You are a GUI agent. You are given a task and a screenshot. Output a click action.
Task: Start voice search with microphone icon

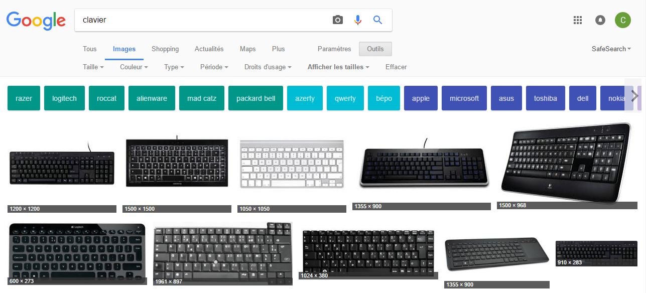coord(357,20)
